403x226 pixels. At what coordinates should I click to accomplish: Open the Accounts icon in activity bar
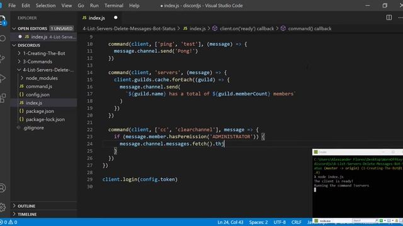coord(3,188)
